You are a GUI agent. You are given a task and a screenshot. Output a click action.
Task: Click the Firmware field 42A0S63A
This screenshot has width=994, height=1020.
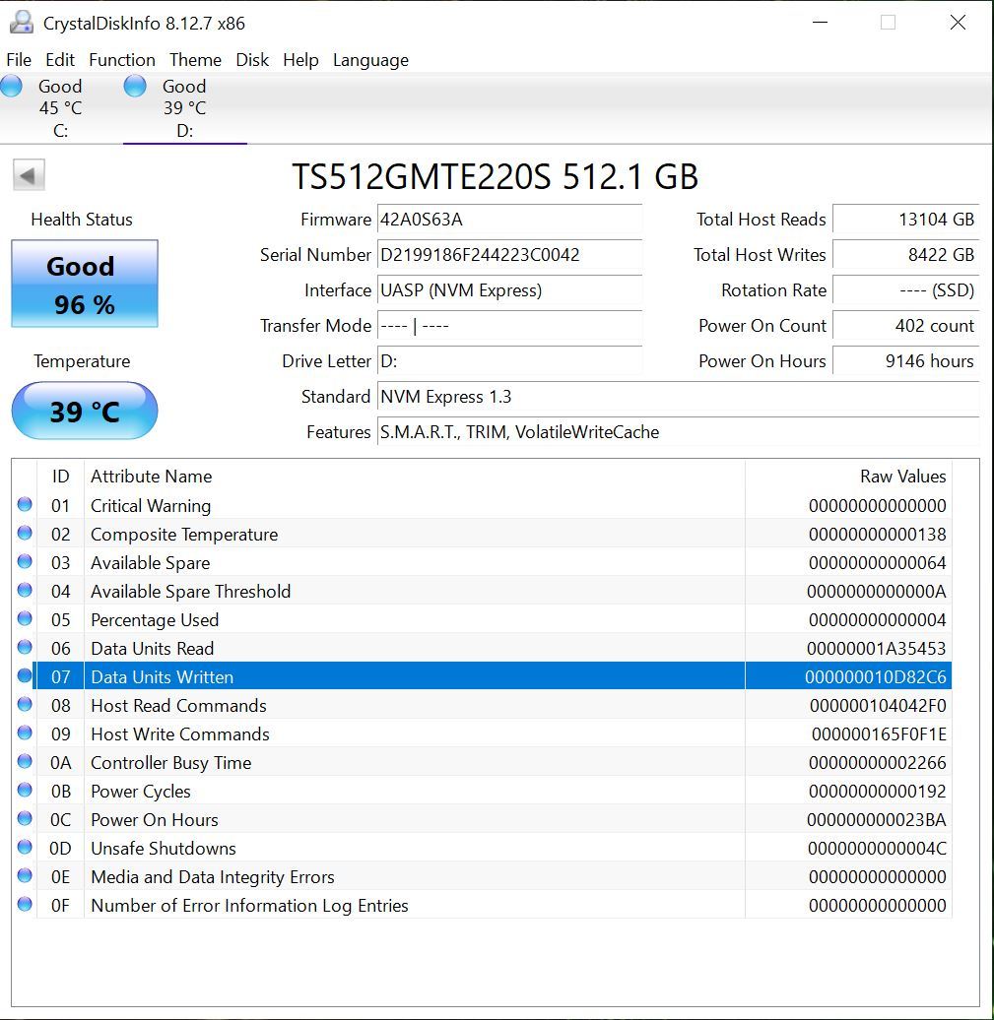509,220
